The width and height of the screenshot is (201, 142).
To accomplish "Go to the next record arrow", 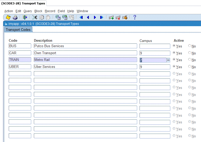I will (95, 18).
